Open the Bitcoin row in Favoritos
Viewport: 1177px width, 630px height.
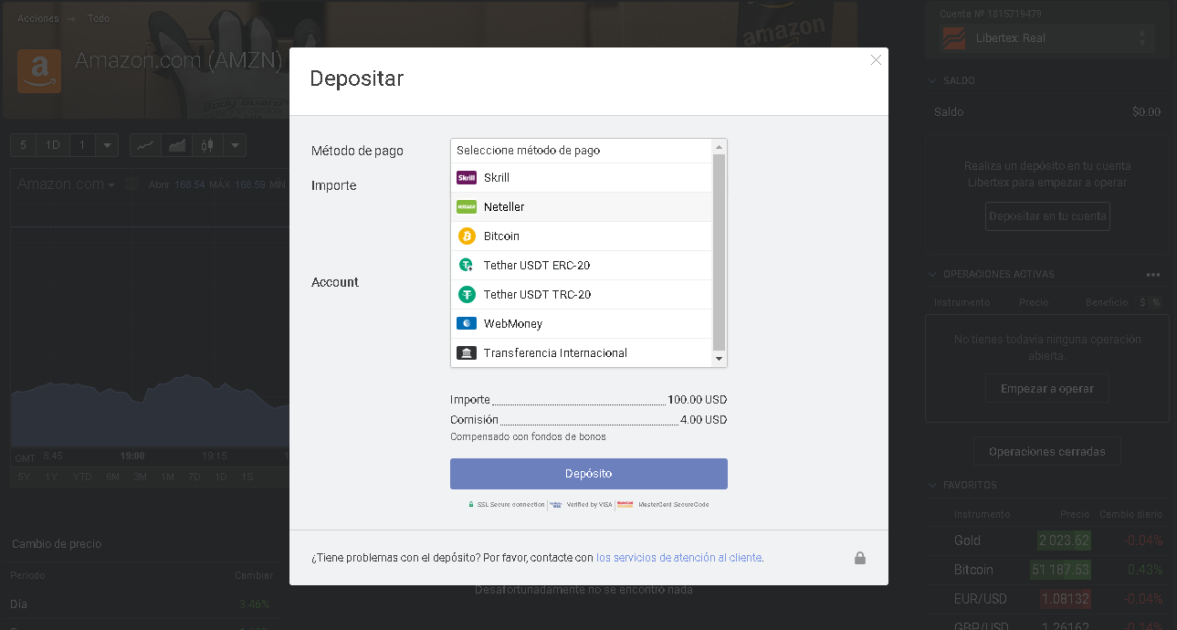(1047, 570)
